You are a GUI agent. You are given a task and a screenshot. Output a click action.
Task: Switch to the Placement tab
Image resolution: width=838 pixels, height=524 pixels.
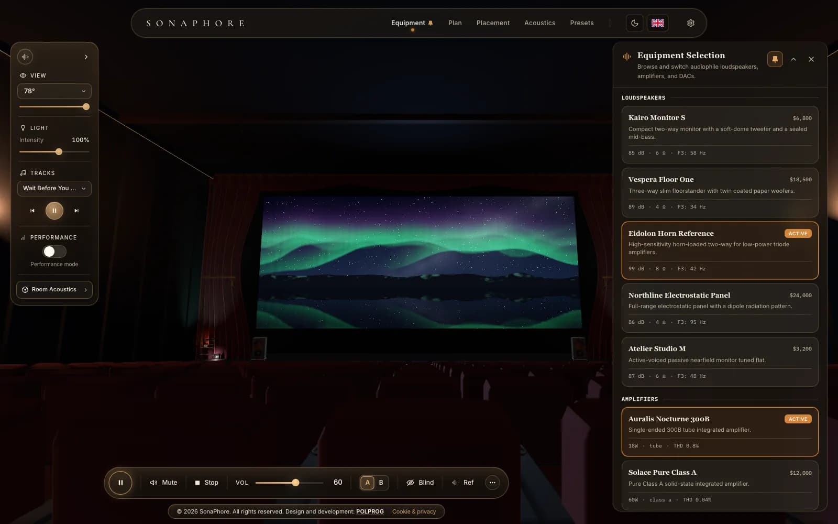click(x=493, y=23)
